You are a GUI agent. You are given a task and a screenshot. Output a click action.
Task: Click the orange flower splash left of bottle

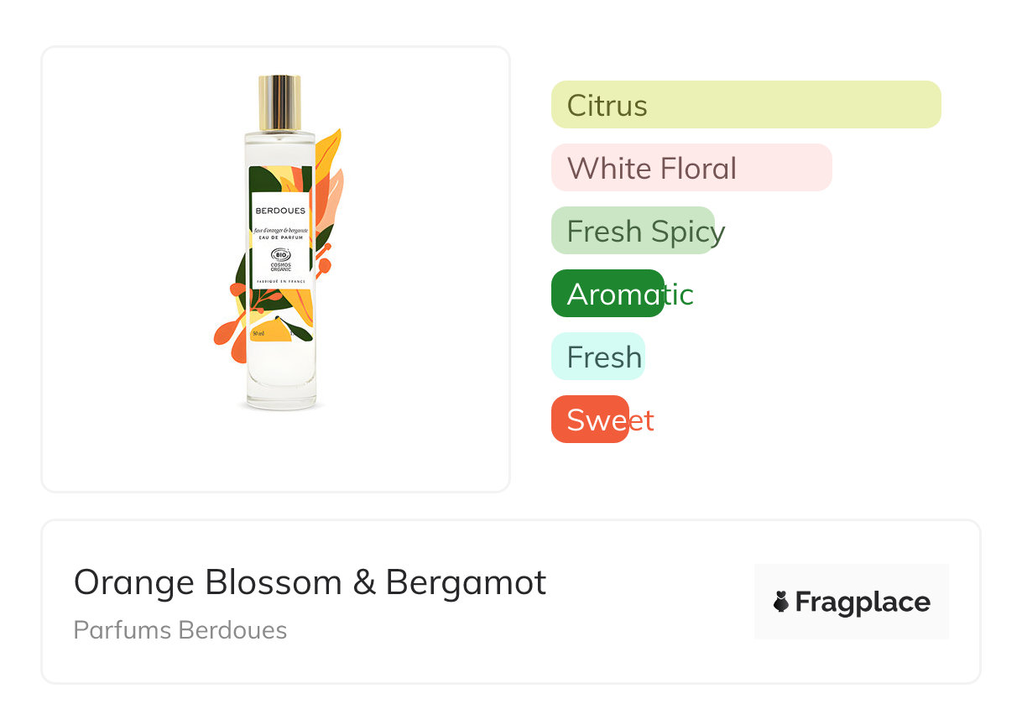pyautogui.click(x=225, y=330)
